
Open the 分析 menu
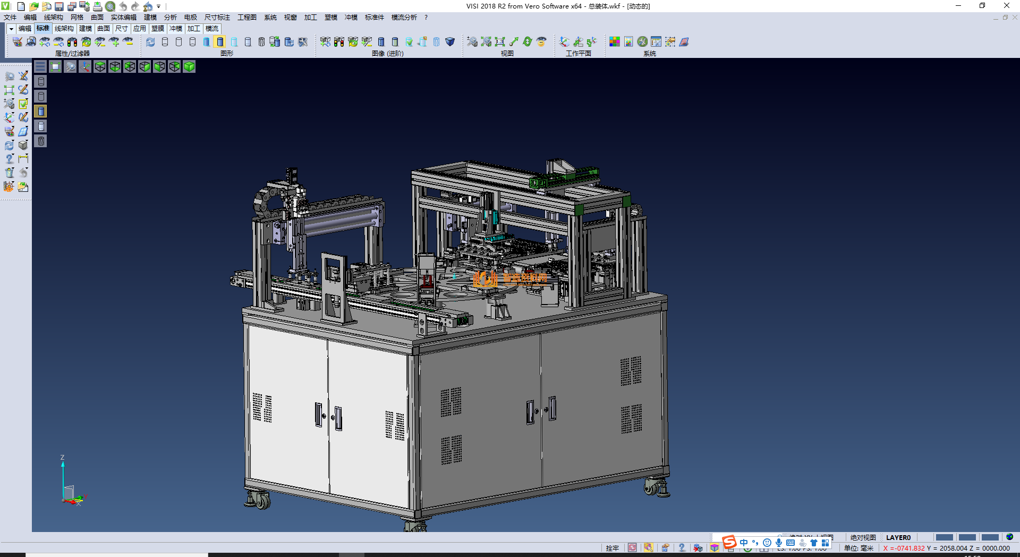click(170, 18)
